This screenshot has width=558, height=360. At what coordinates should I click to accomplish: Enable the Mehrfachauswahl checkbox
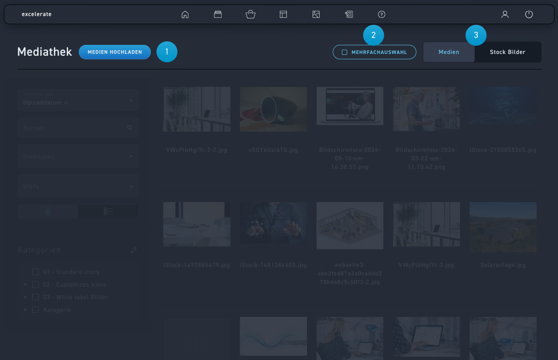[344, 52]
